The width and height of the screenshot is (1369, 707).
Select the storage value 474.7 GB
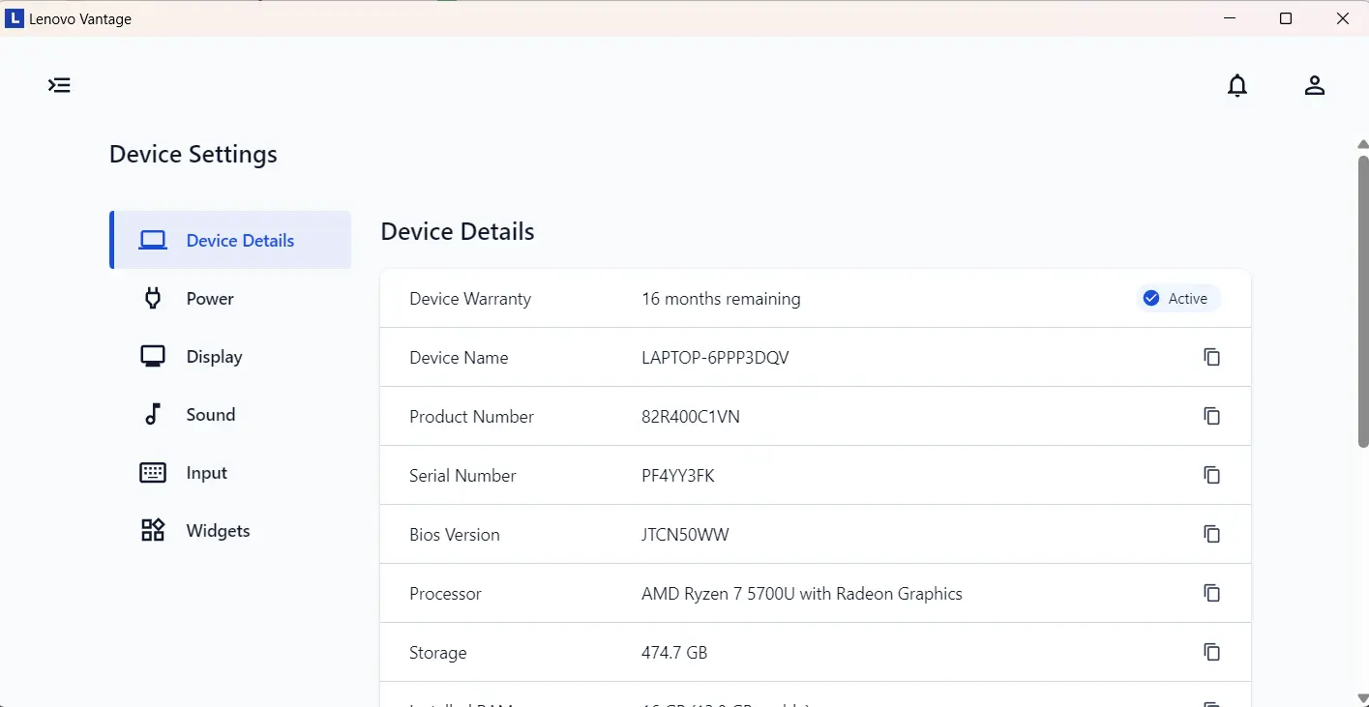(x=674, y=653)
